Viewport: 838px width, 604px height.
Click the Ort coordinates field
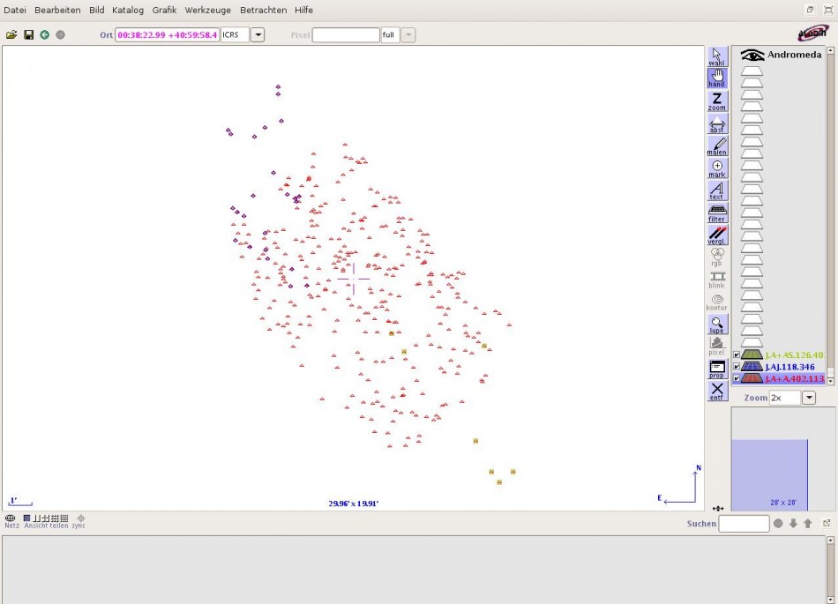tap(167, 35)
